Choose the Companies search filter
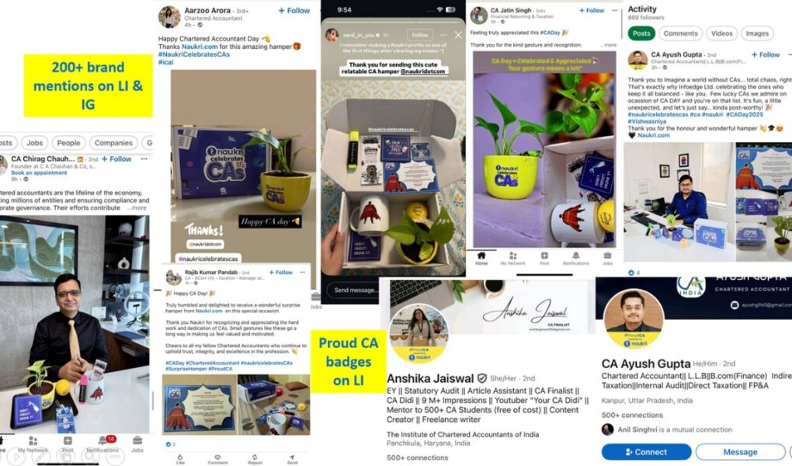Viewport: 792px width, 466px height. [x=113, y=143]
